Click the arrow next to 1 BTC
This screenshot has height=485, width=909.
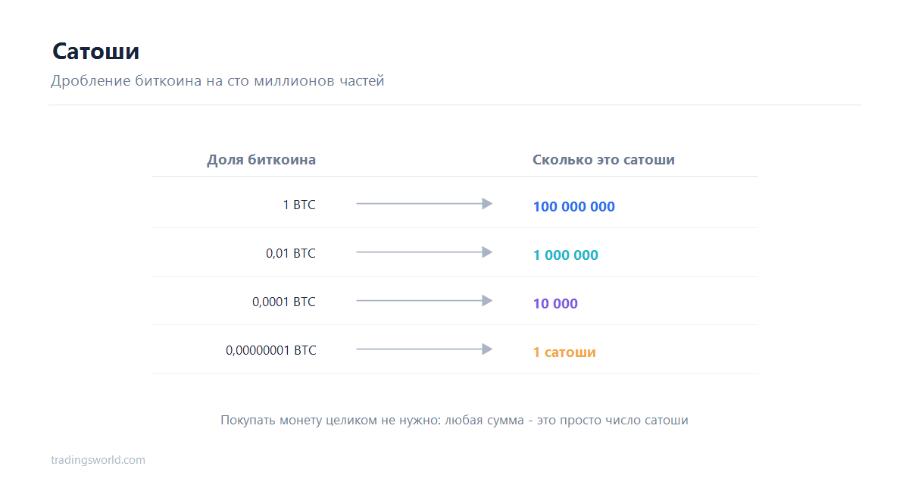click(x=424, y=204)
